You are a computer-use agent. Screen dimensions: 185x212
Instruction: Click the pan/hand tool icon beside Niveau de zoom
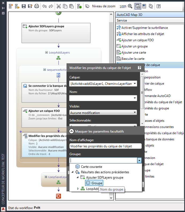[87, 6]
